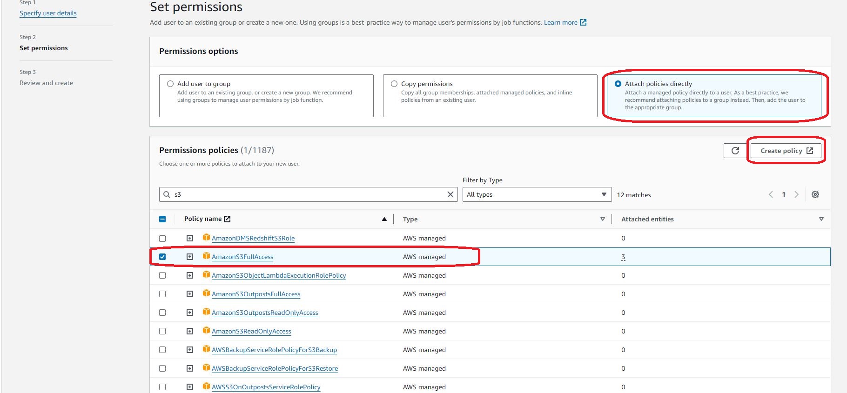The width and height of the screenshot is (847, 393).
Task: Check the AmazonDMSRedshiftS3Role checkbox
Action: tap(162, 238)
